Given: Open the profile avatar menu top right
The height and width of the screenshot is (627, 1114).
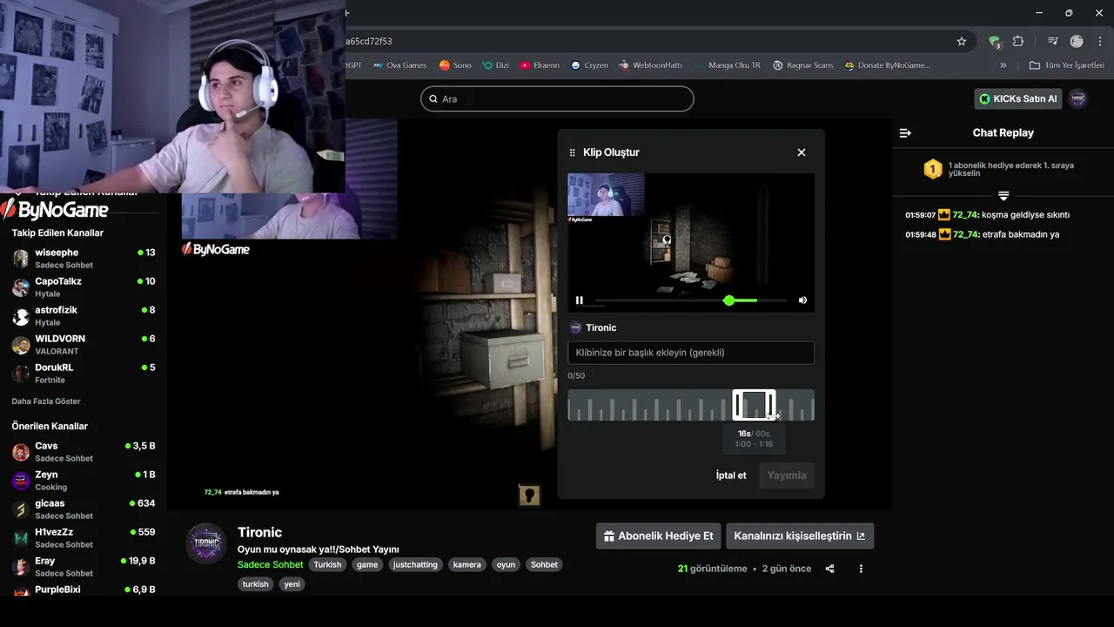Looking at the screenshot, I should point(1078,99).
